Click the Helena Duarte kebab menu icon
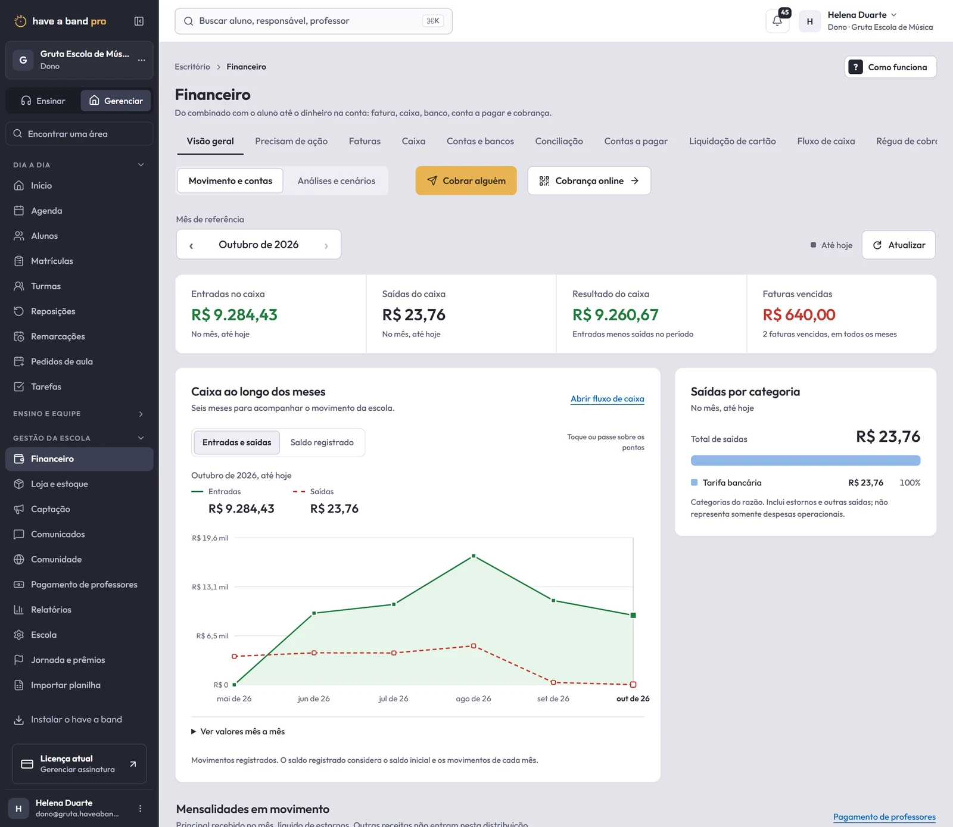Image resolution: width=953 pixels, height=827 pixels. coord(140,809)
